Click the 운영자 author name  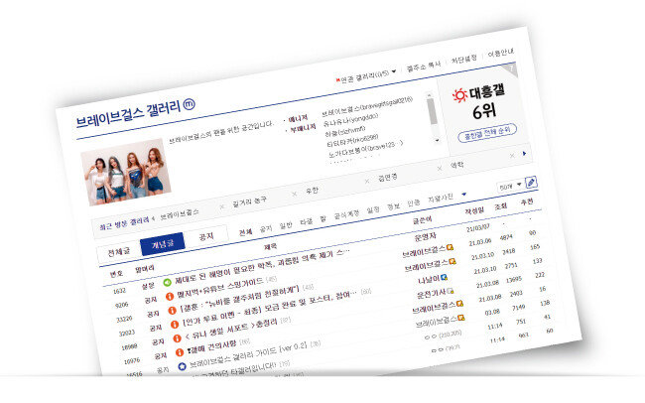425,237
